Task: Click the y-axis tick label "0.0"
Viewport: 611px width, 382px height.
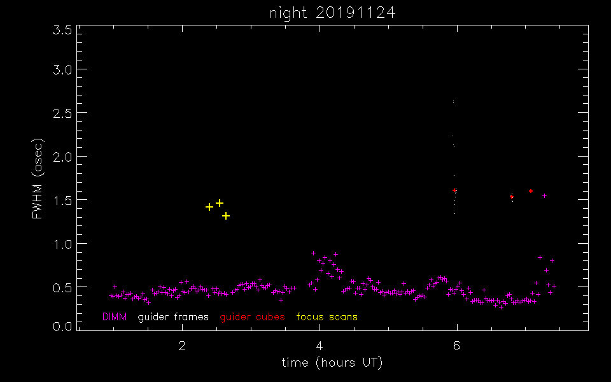Action: coord(63,327)
